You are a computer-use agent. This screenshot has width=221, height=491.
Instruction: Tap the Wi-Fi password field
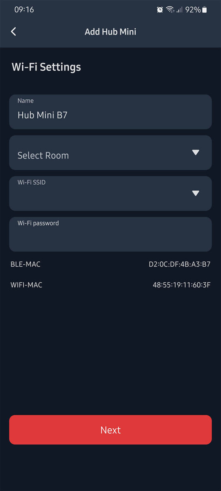pyautogui.click(x=110, y=234)
